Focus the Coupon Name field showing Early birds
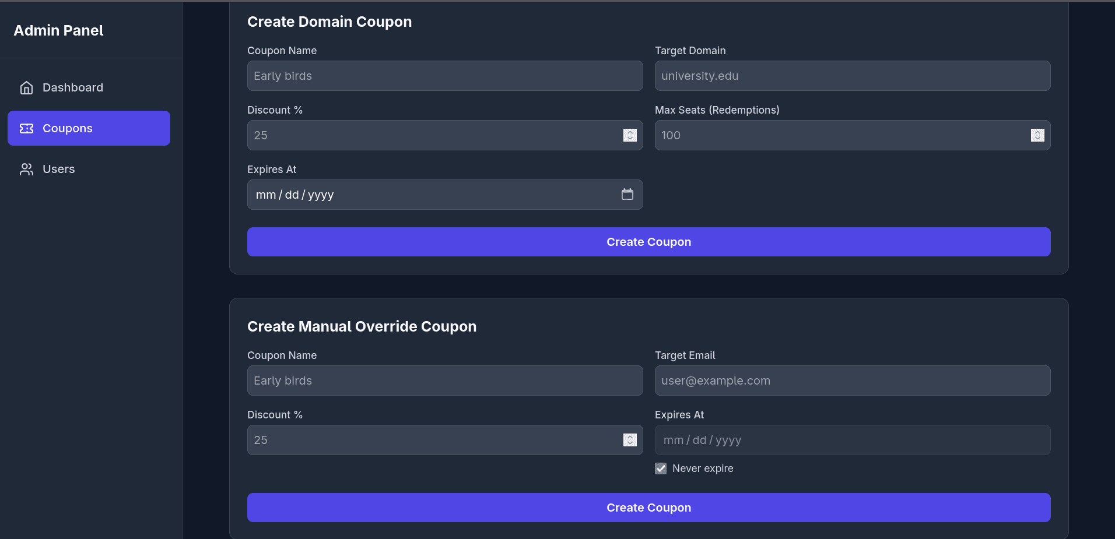The width and height of the screenshot is (1115, 539). [444, 76]
